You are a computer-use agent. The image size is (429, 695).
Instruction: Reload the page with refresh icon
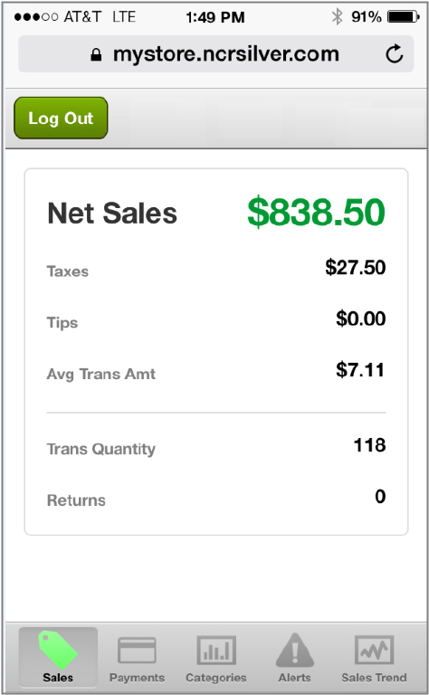click(394, 54)
